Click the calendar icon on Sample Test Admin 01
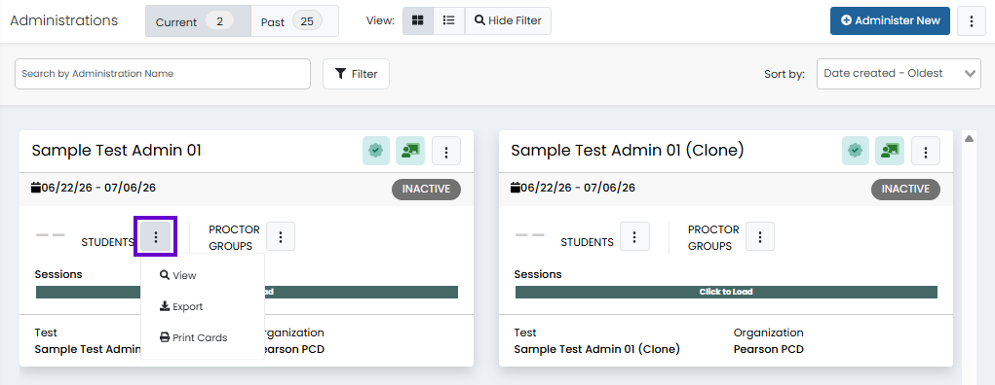Screen dimensions: 995x385 click(x=36, y=188)
